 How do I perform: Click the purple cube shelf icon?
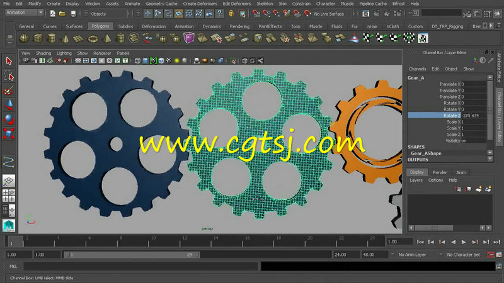pos(188,38)
